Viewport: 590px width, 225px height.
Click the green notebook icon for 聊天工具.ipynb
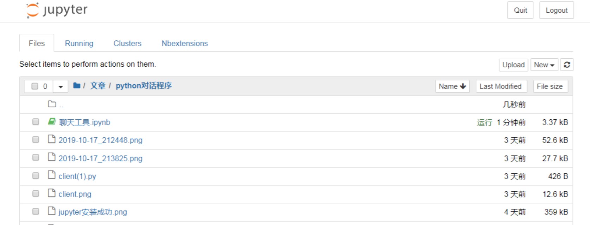pyautogui.click(x=52, y=121)
